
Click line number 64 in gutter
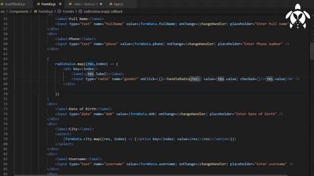click(5, 64)
